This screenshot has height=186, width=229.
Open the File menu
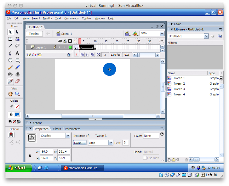9,18
